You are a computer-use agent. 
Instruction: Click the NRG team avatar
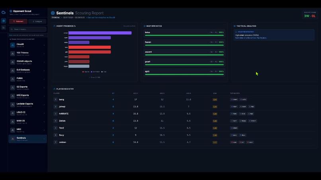tap(12, 130)
